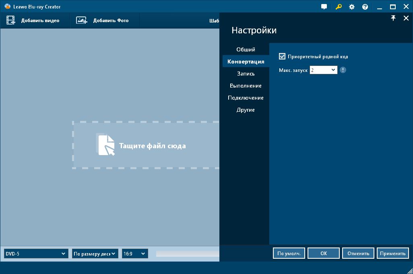
Task: Click the window resize grip in the corner
Action: pos(409,270)
